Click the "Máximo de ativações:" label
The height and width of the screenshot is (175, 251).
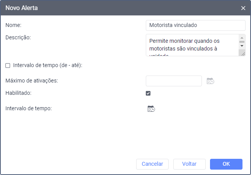click(31, 81)
